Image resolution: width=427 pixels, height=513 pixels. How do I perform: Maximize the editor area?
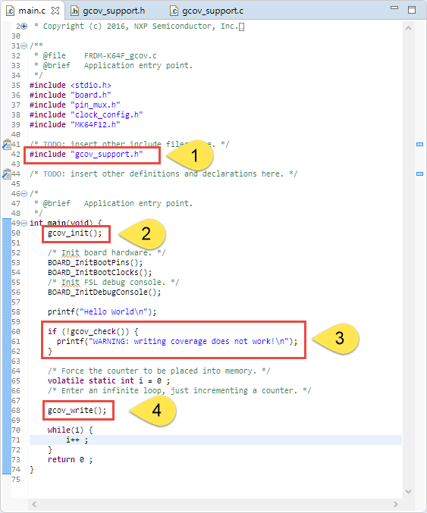coord(412,10)
